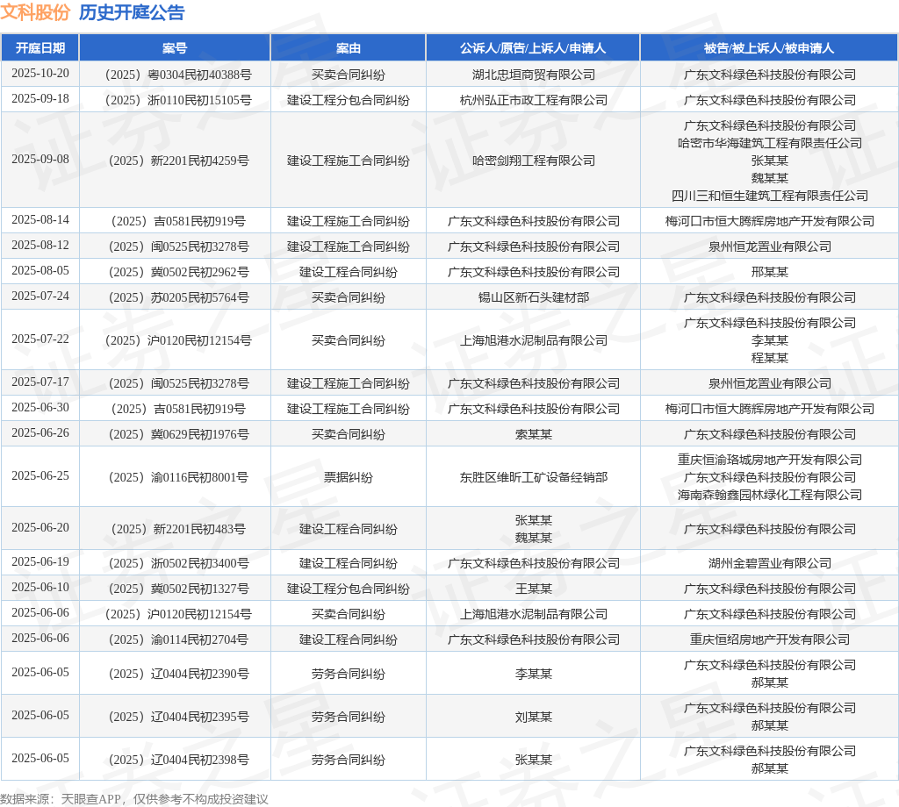Click plaintiff 杭州弘正市政工程有限公司
The width and height of the screenshot is (899, 807).
(x=533, y=100)
